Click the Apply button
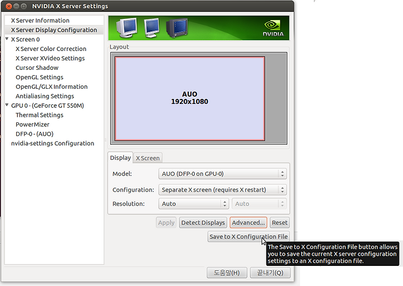Screen dimensions: 403x286 coord(166,223)
